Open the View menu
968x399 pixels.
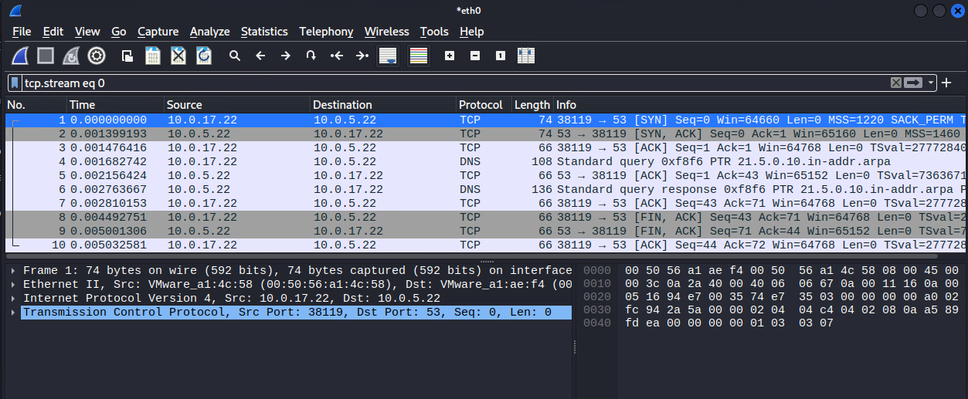[87, 32]
